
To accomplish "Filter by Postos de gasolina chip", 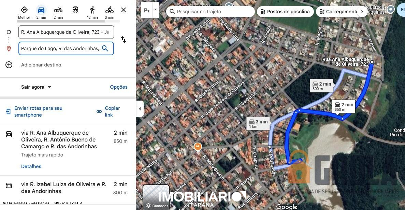I will coord(285,12).
